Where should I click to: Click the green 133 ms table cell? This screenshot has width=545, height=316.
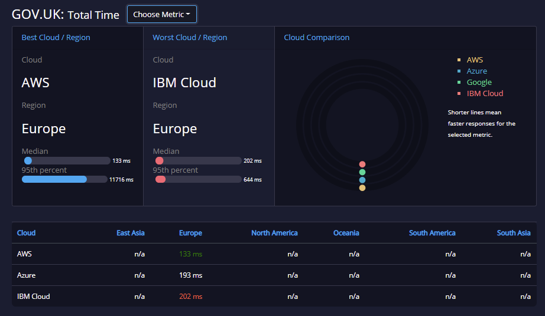(190, 254)
